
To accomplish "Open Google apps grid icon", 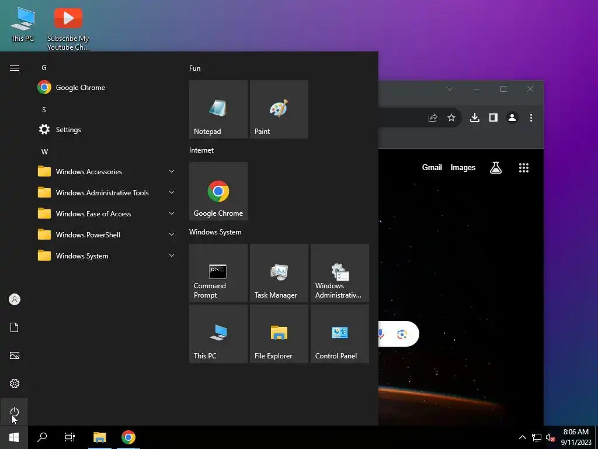I will point(524,168).
